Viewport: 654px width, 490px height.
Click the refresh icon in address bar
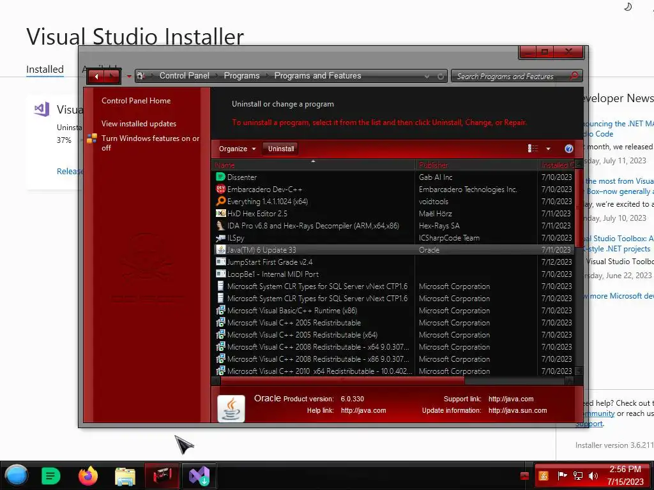coord(440,77)
